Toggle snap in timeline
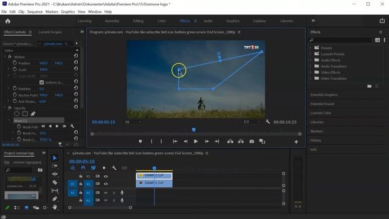The image size is (389, 219). point(83,168)
